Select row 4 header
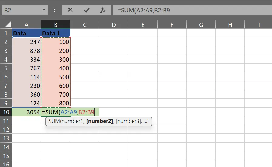 6,59
